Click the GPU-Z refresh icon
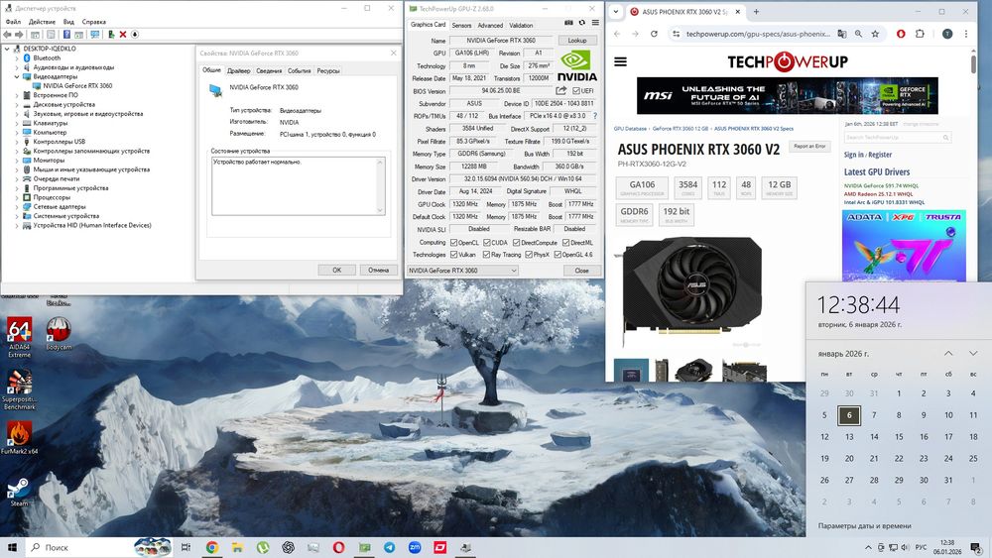The width and height of the screenshot is (992, 558). point(582,23)
